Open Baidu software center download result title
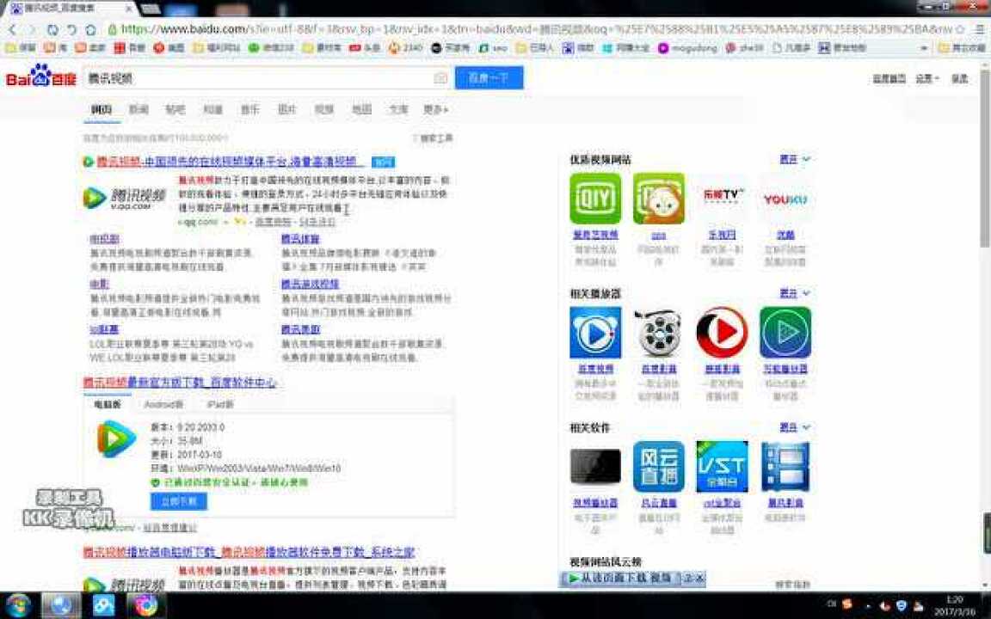 tap(180, 382)
